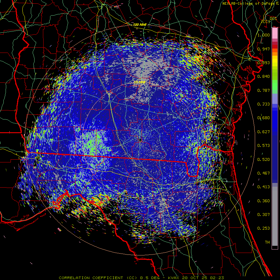The height and width of the screenshot is (280, 280).
Task: Click the pink swatch at top of color bar
Action: pos(275,33)
